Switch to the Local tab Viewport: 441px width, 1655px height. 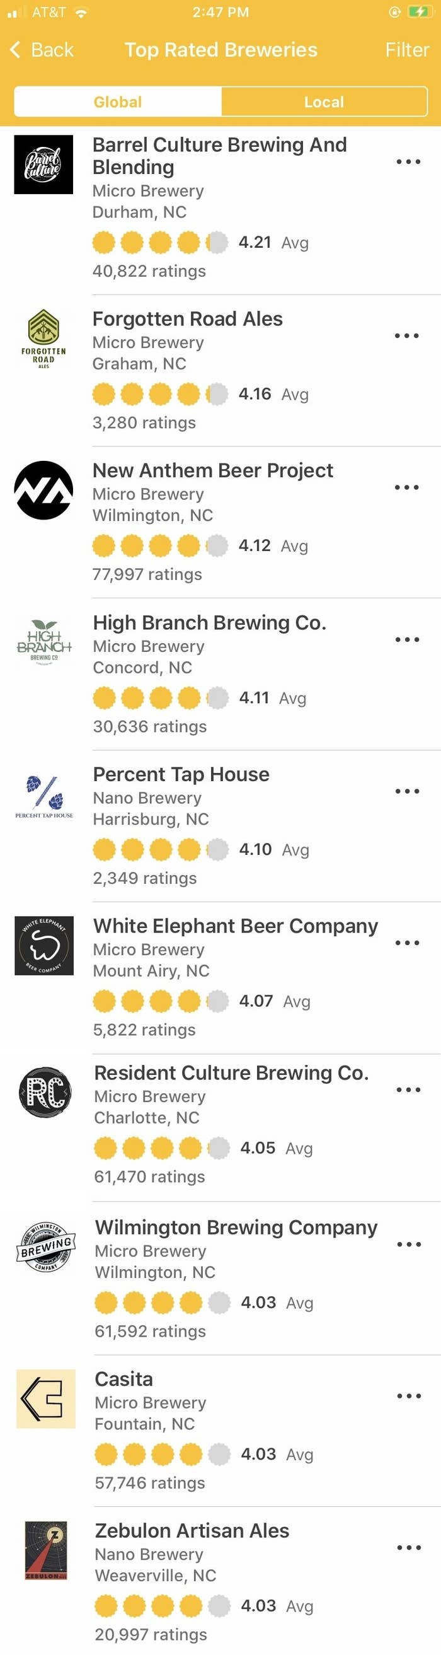324,102
